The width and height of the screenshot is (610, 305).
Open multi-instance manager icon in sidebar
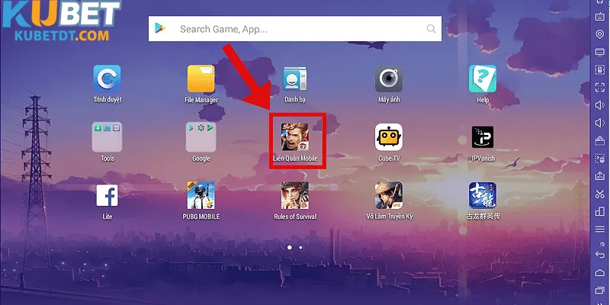coord(599,211)
